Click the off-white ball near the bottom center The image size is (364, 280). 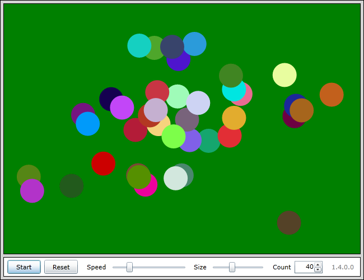[x=175, y=178]
